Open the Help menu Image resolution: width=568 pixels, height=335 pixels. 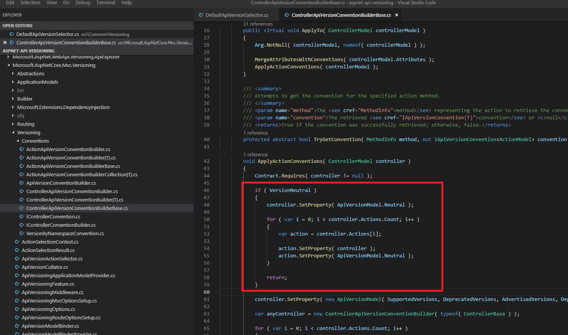tap(127, 3)
